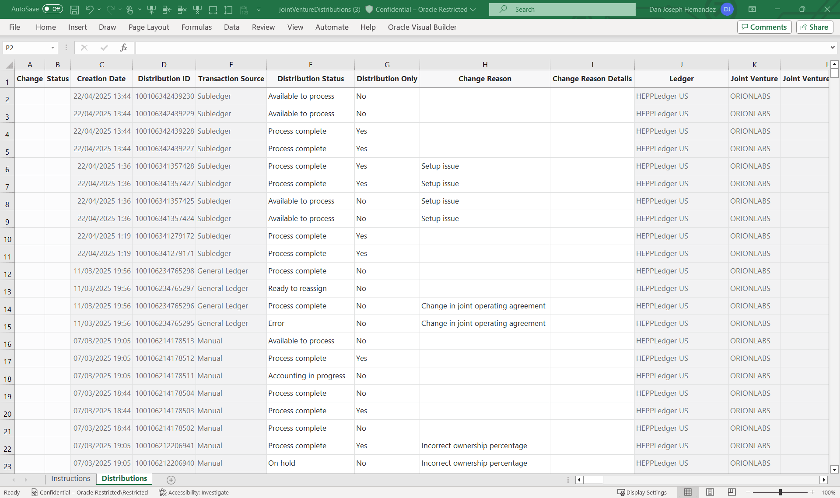Switch to Page Layout view icon
This screenshot has height=498, width=840.
[x=710, y=492]
